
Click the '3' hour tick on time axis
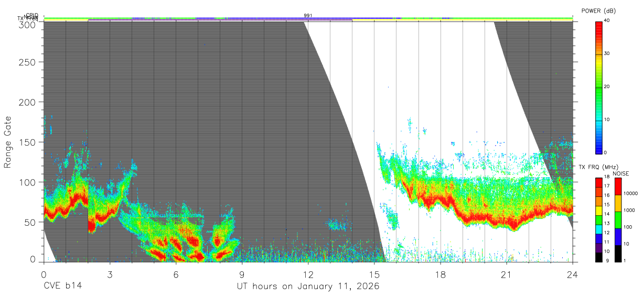[x=110, y=274]
